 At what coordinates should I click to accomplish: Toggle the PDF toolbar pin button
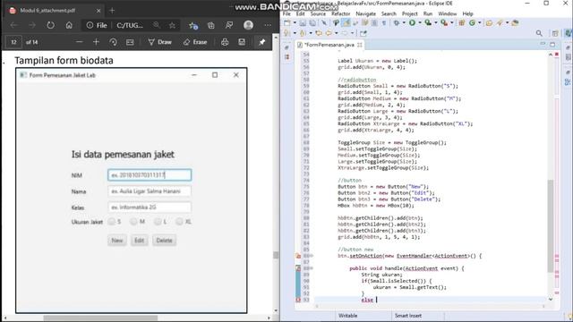262,42
